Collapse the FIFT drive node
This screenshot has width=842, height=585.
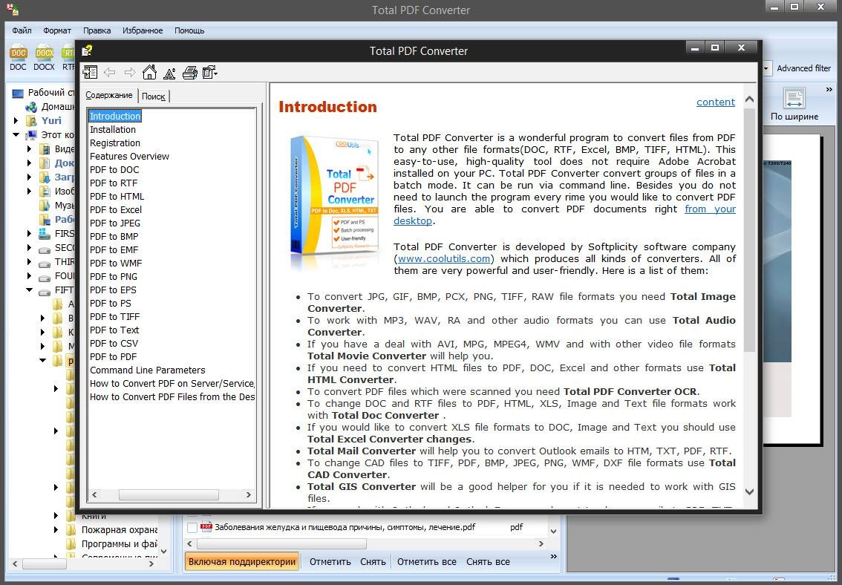click(30, 290)
